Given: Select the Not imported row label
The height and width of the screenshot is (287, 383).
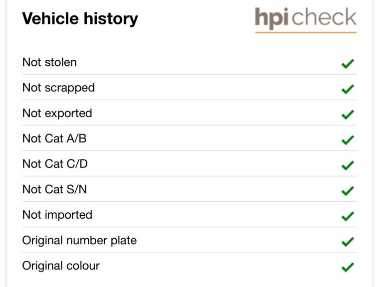Looking at the screenshot, I should point(57,215).
